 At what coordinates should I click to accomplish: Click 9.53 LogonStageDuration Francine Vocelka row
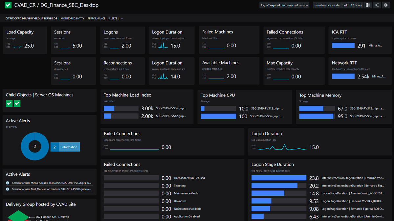pos(317,201)
